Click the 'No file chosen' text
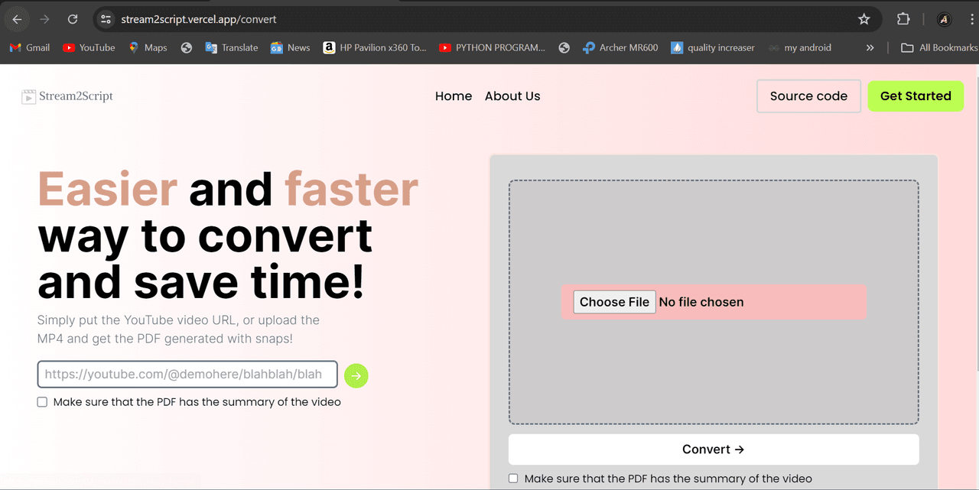Screen dimensions: 979x490 coord(701,302)
